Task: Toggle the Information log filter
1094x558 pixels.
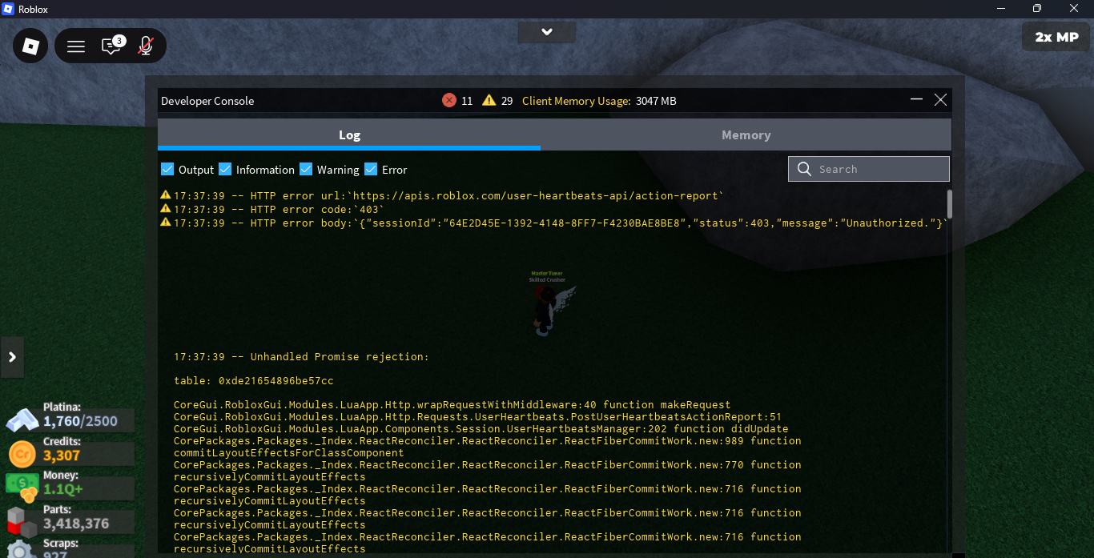Action: [x=225, y=169]
